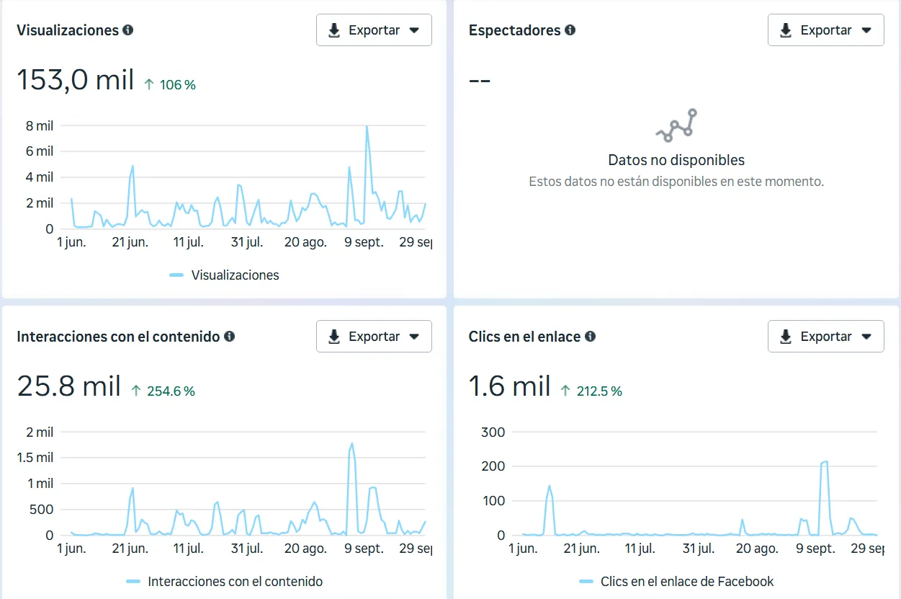Image resolution: width=901 pixels, height=599 pixels.
Task: Toggle the Interacciones con el contenido legend swatch
Action: (x=133, y=582)
